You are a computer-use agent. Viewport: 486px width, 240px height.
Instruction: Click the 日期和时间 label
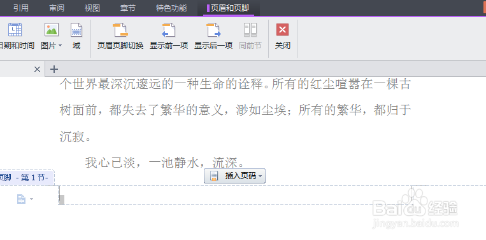point(17,46)
